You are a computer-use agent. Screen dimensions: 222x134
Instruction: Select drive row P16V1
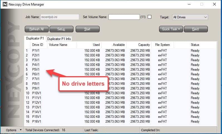120,121
